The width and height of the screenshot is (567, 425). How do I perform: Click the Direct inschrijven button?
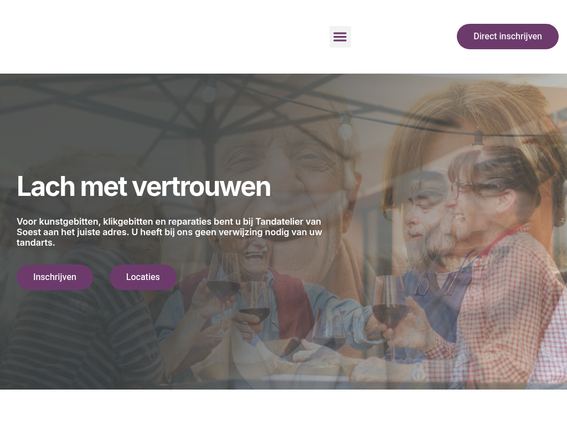(507, 37)
